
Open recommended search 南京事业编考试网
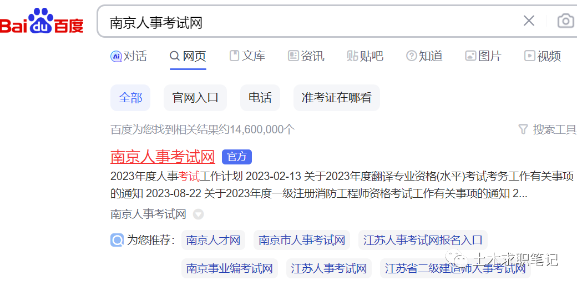230,268
